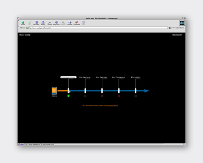Image resolution: width=203 pixels, height=163 pixels.
Task: Click the Netscape N logo icon
Action: (182, 23)
